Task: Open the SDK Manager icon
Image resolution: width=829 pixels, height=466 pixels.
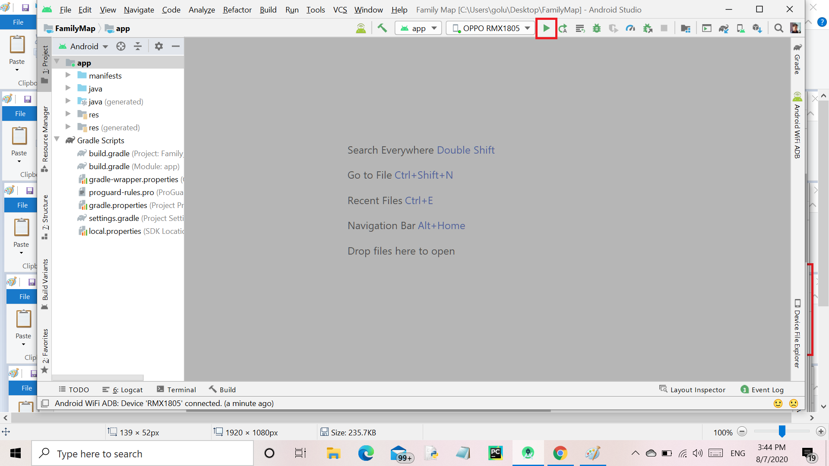Action: tap(757, 28)
